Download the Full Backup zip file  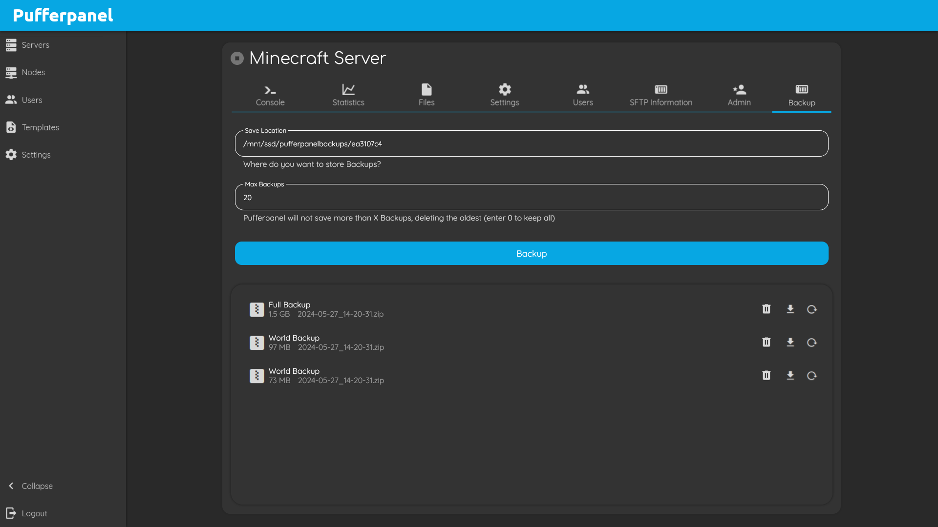tap(790, 309)
